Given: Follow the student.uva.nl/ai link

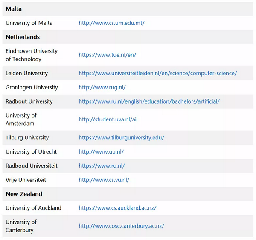Looking at the screenshot, I should pos(107,119).
